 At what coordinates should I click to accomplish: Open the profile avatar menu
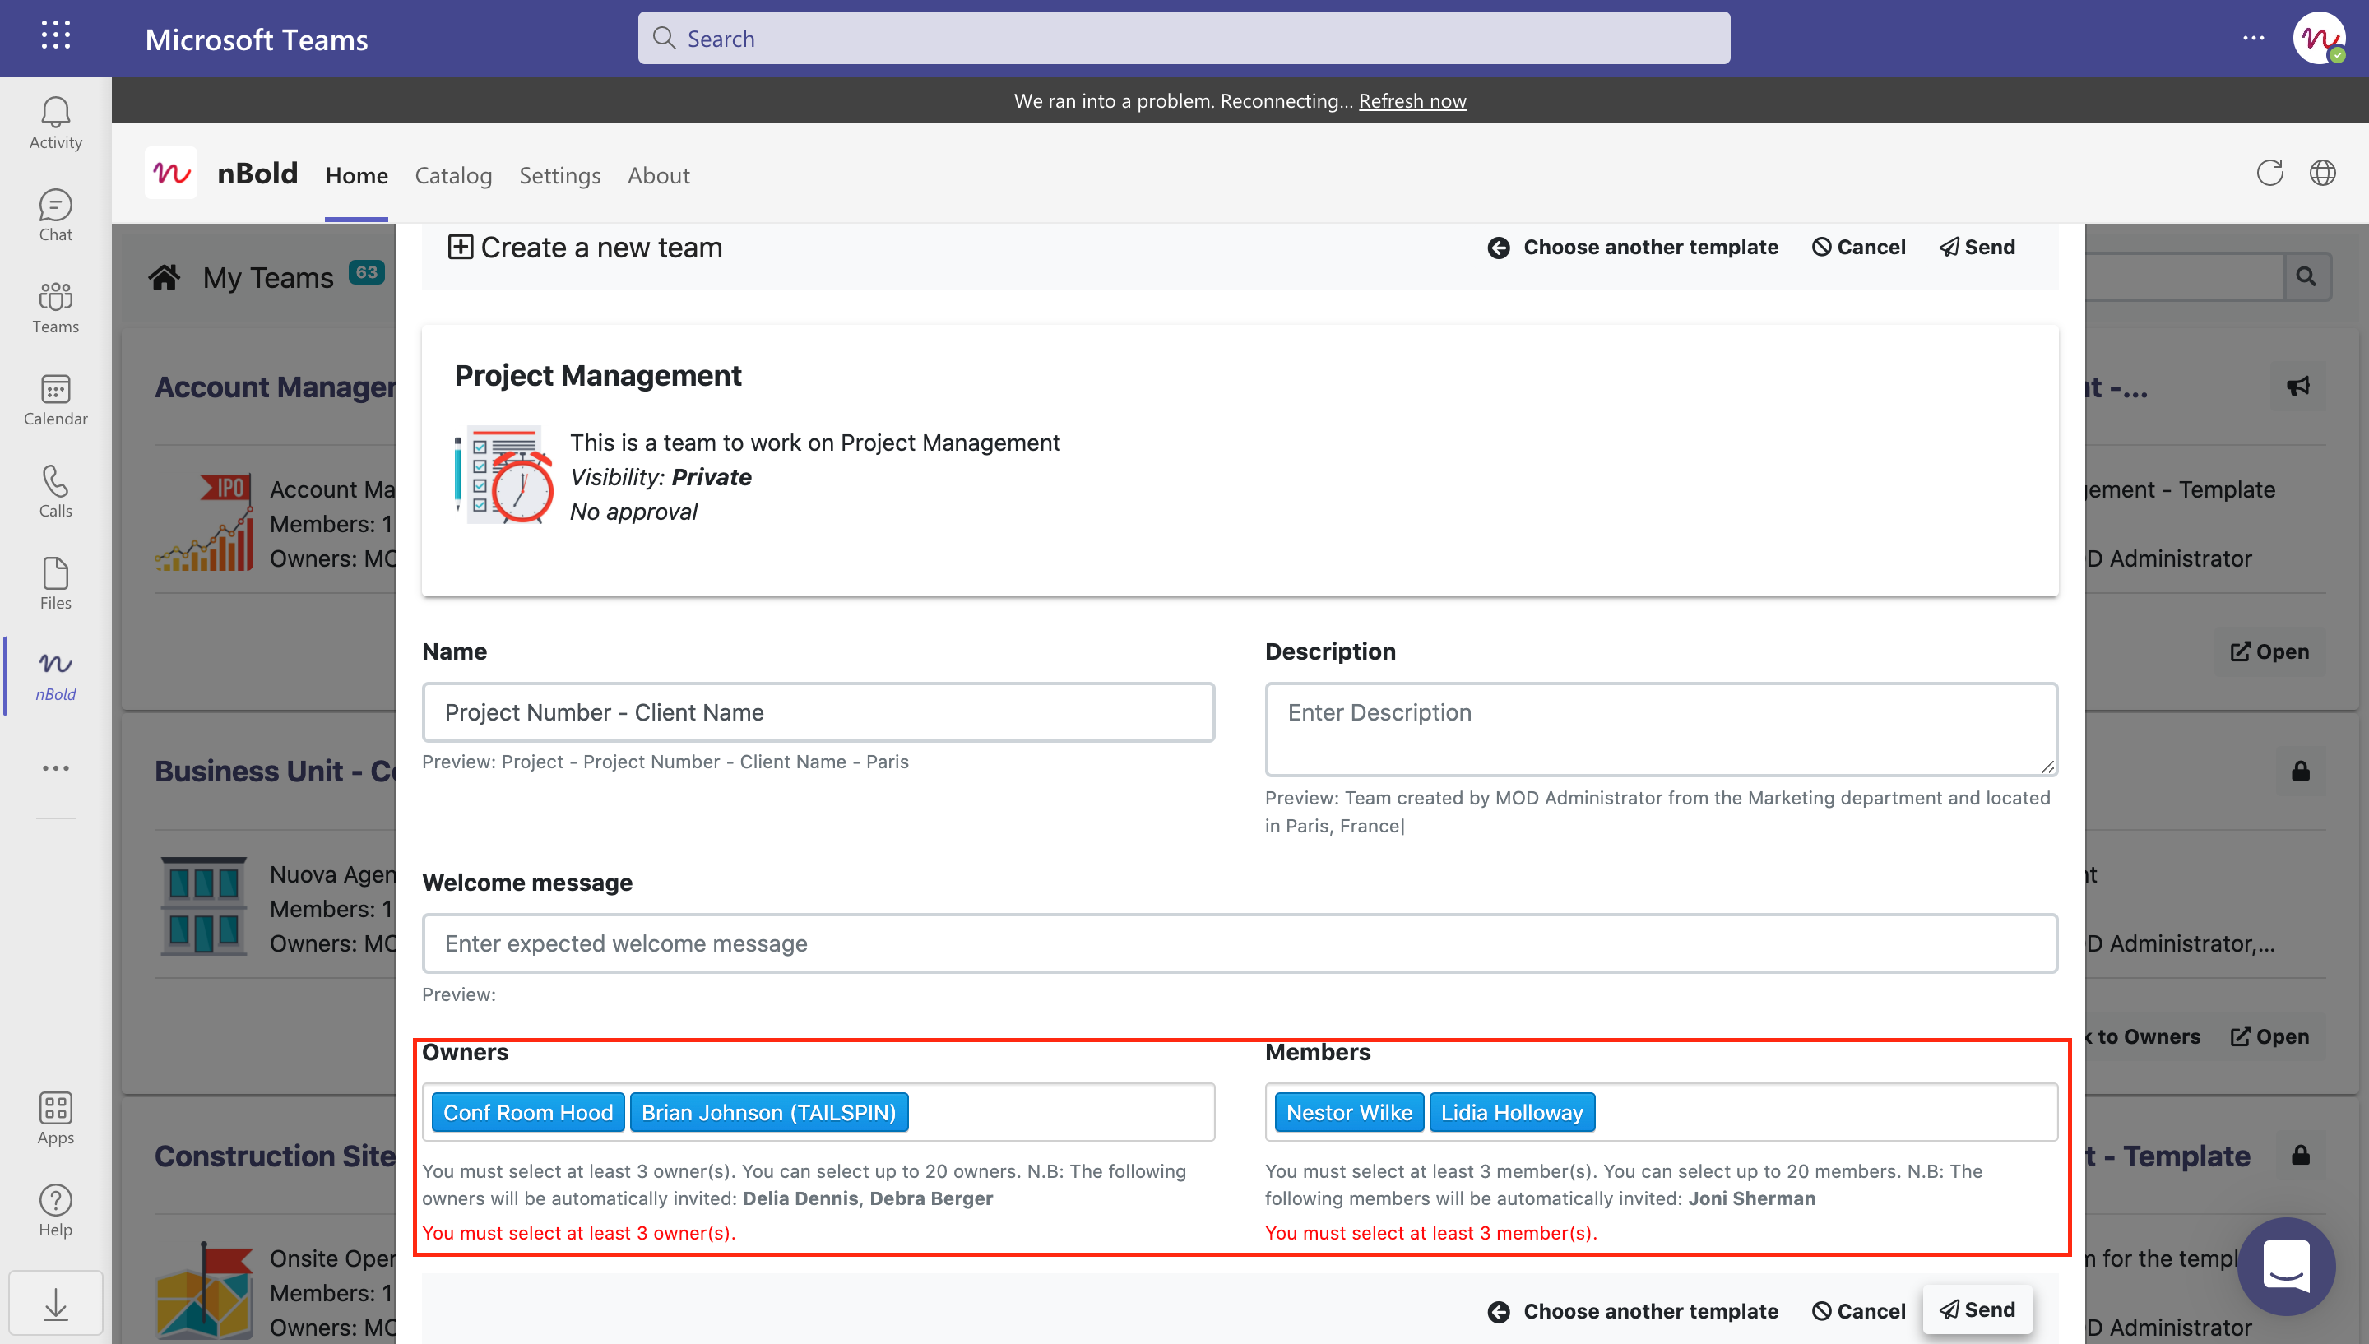[2318, 39]
